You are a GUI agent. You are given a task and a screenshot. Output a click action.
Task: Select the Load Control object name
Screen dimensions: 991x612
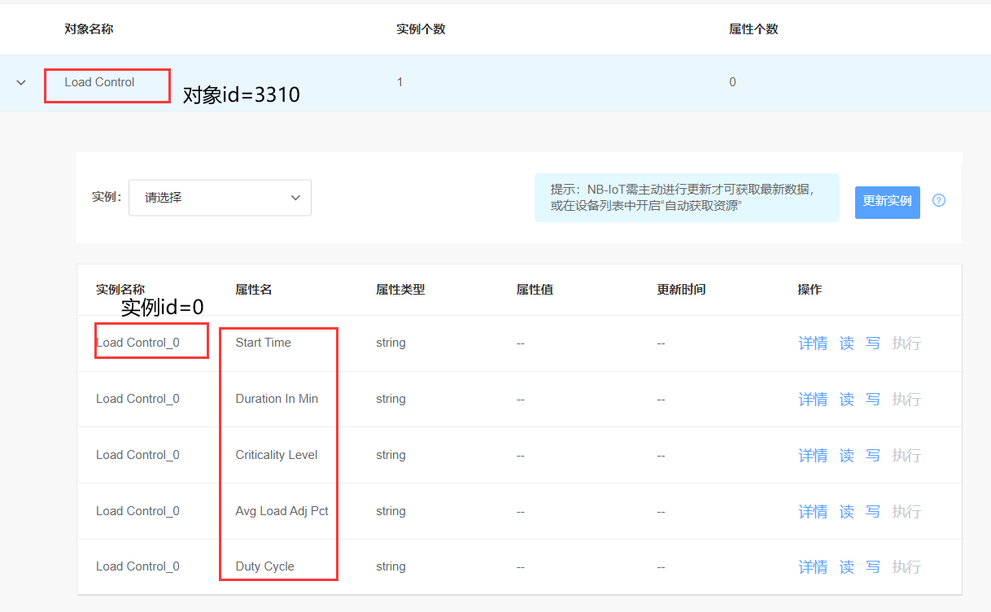(99, 82)
